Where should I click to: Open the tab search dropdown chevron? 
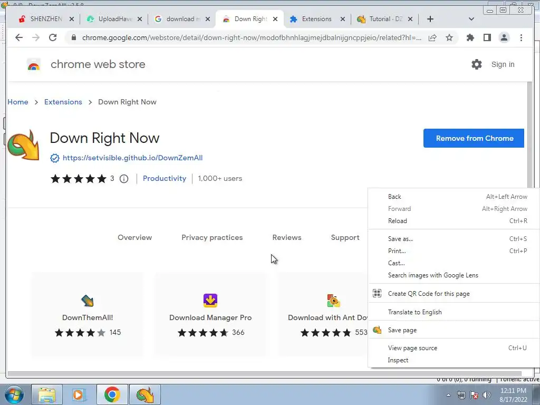(x=471, y=19)
